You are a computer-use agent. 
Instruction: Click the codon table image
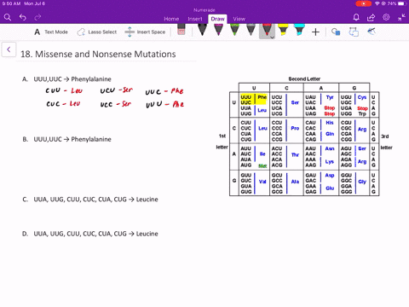pyautogui.click(x=304, y=136)
